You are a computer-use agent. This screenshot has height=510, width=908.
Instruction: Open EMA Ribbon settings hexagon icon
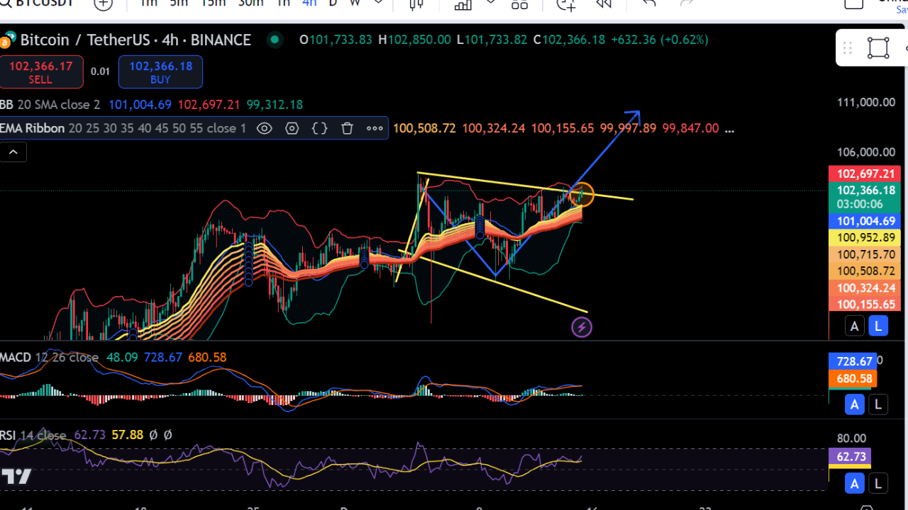click(292, 128)
